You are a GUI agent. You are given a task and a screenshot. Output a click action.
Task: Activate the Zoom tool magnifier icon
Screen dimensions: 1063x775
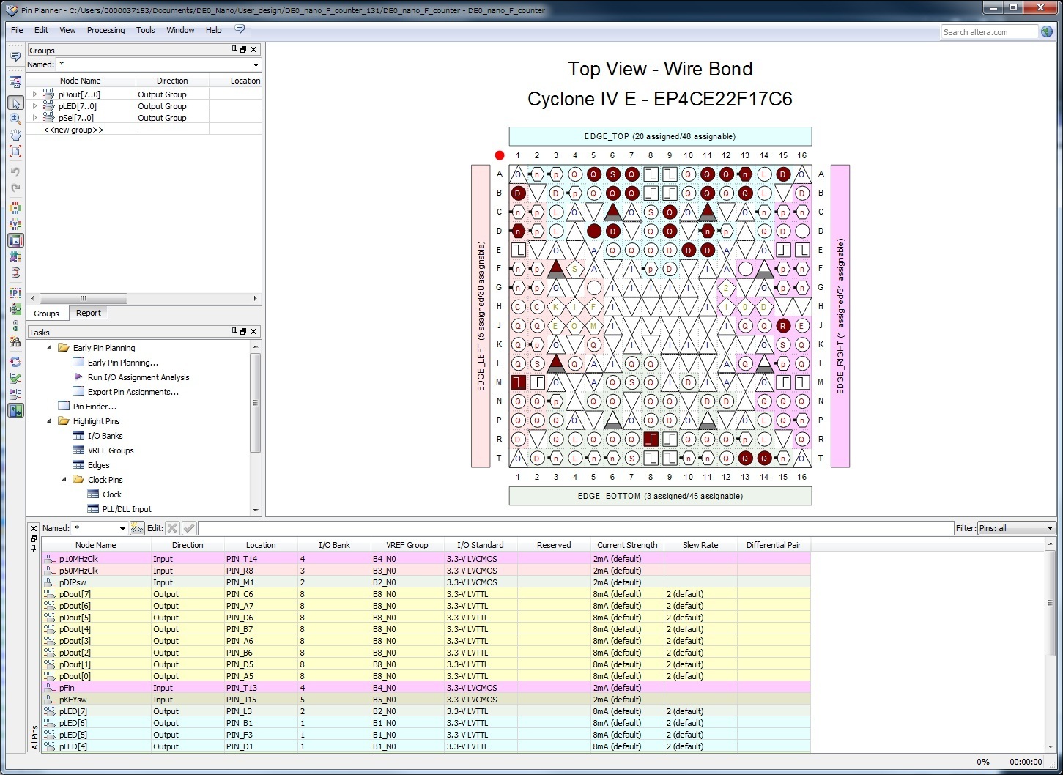15,117
